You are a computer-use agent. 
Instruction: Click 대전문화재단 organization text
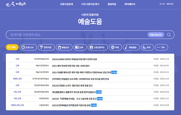pyautogui.click(x=44, y=98)
